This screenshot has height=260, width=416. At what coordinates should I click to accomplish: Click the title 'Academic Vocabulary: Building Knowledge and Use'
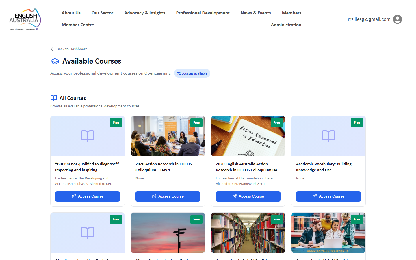(x=324, y=167)
